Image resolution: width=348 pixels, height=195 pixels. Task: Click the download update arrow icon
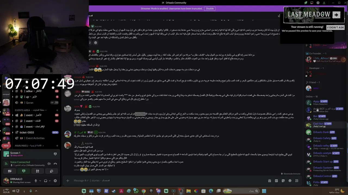pos(324,3)
